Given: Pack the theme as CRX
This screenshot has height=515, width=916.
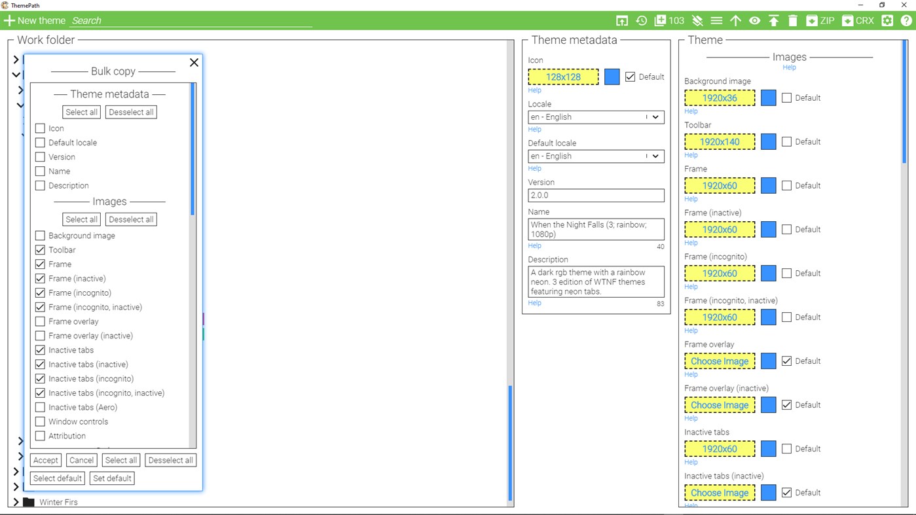Looking at the screenshot, I should 858,20.
